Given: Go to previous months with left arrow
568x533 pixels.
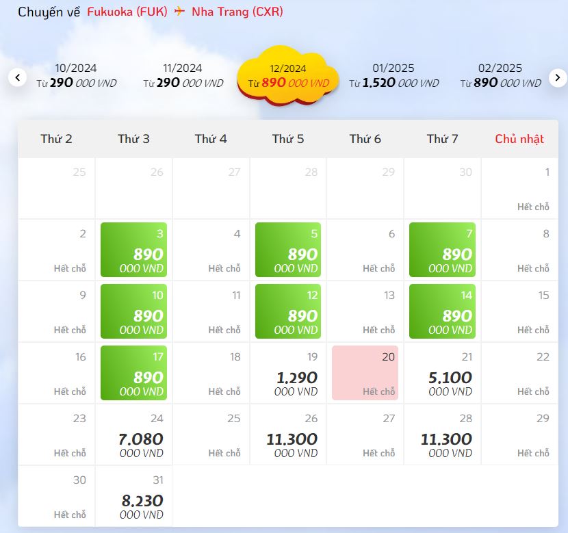Looking at the screenshot, I should click(17, 77).
